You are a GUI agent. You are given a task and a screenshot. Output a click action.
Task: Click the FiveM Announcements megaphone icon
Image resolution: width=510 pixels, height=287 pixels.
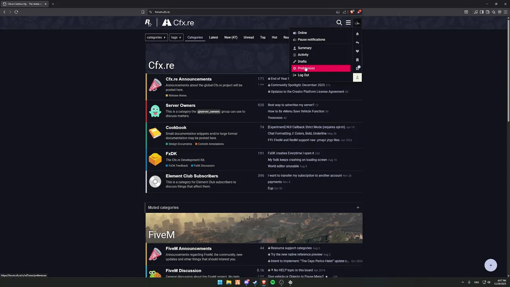(x=155, y=254)
